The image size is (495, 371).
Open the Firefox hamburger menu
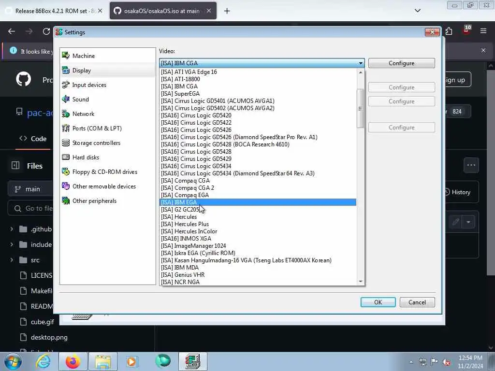tap(483, 31)
